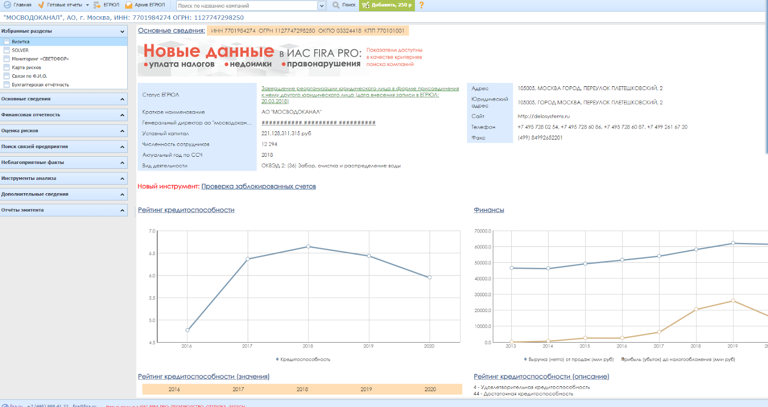Click the 2019 profit point in Финансы
This screenshot has height=407, width=768.
pos(733,301)
